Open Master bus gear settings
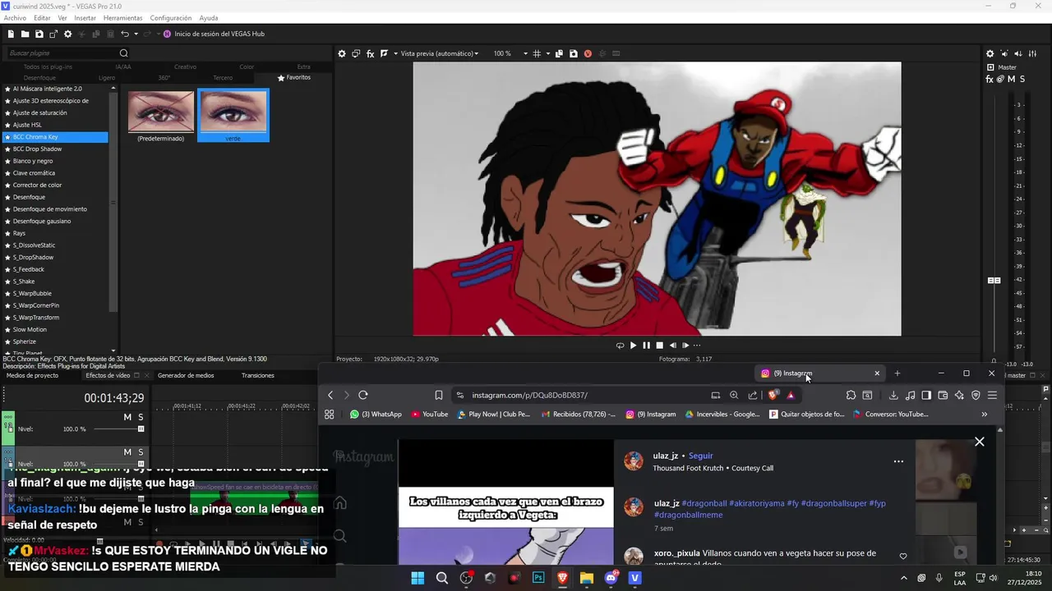The width and height of the screenshot is (1052, 591). (990, 53)
